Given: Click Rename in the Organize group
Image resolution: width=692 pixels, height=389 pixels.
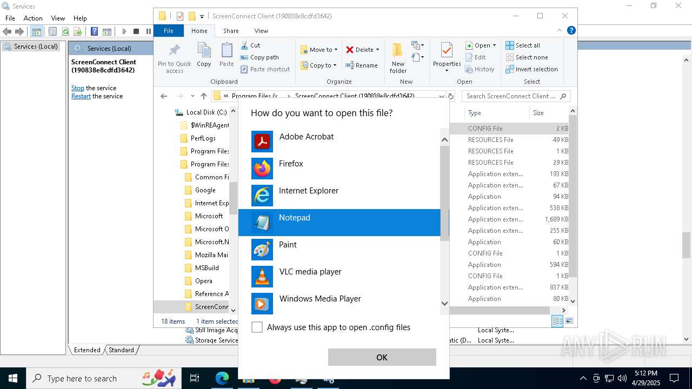Looking at the screenshot, I should (362, 65).
